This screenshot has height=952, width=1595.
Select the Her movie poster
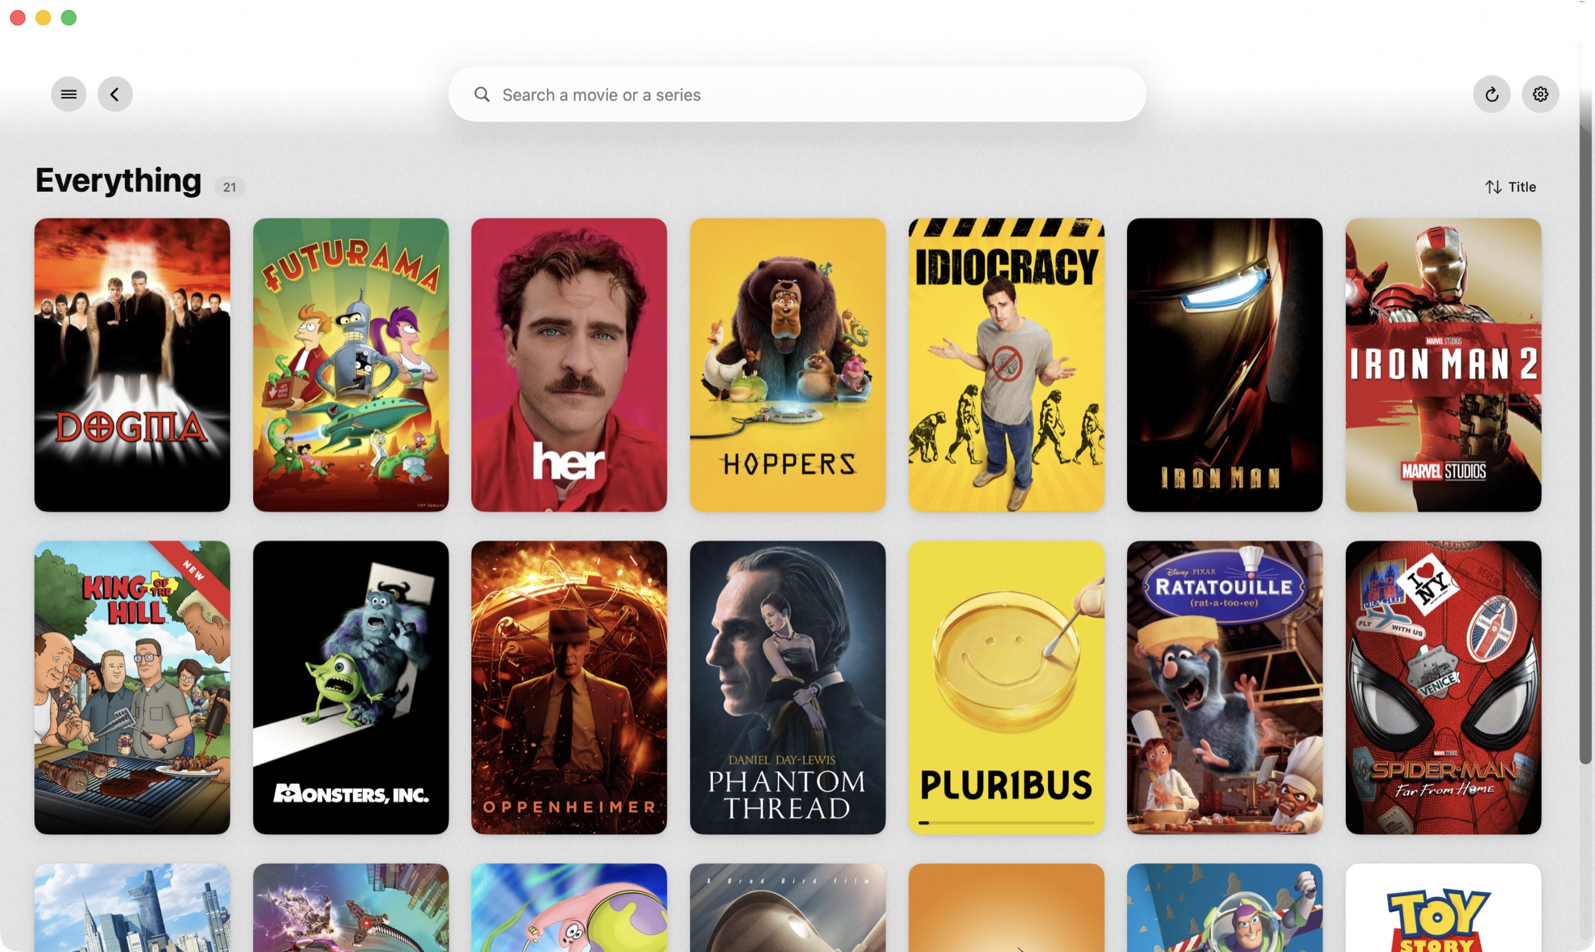569,365
